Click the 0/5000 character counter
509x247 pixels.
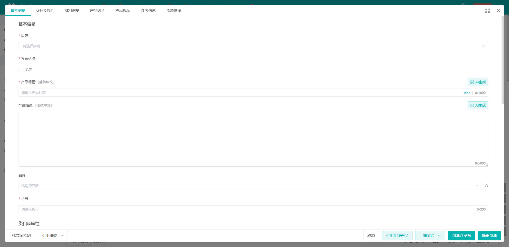coord(480,163)
